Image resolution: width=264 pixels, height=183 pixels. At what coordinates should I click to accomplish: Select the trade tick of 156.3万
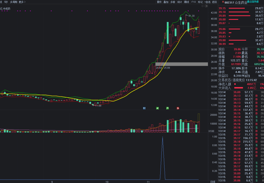point(241,138)
